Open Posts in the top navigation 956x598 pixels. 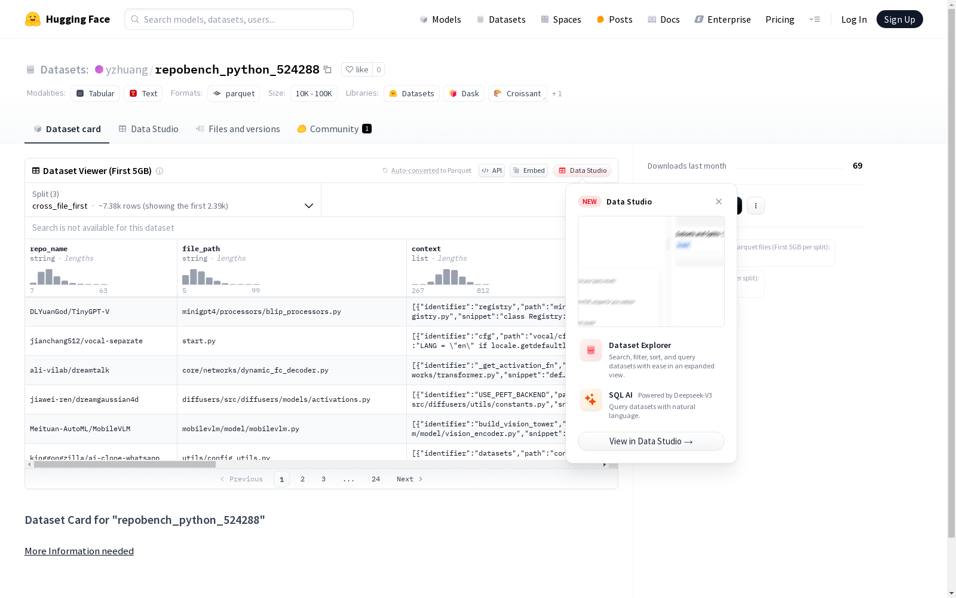coord(614,19)
